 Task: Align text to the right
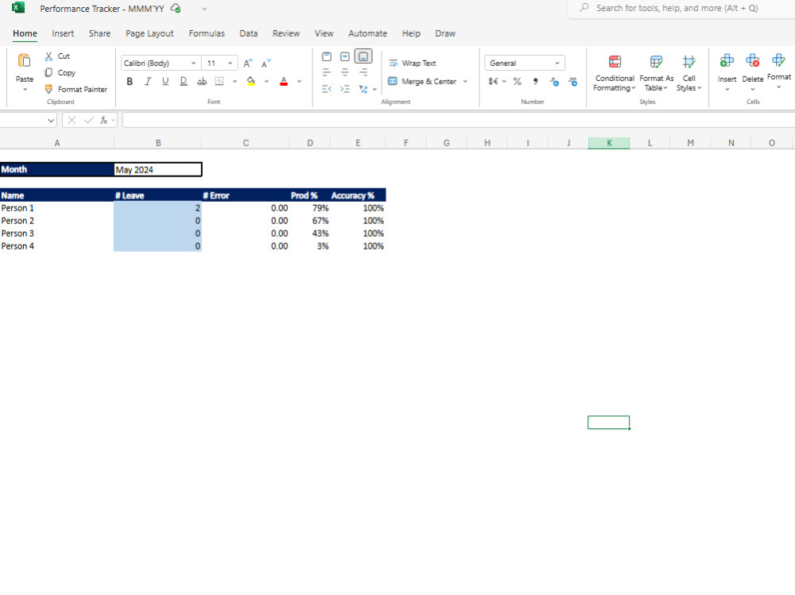(x=363, y=72)
